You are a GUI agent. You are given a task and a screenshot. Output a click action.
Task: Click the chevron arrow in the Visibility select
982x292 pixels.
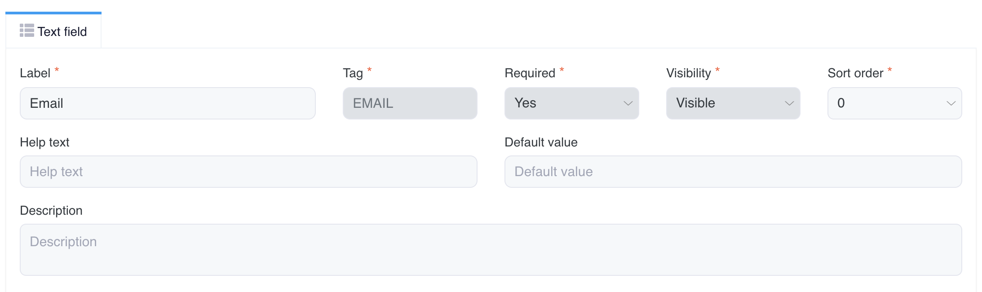789,103
